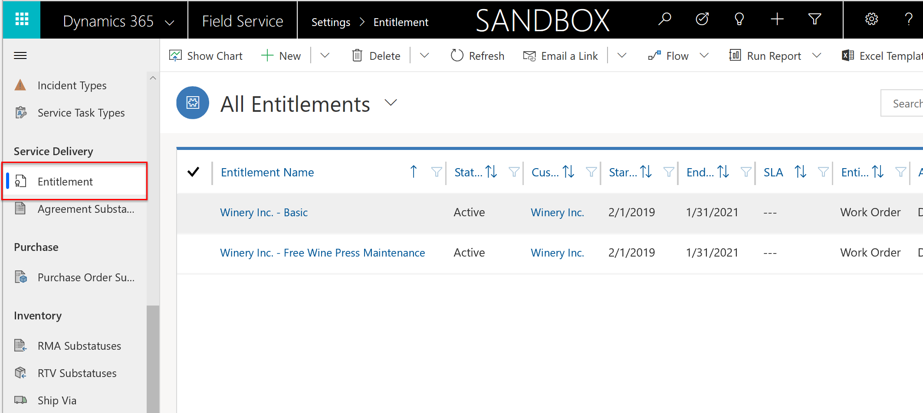This screenshot has height=413, width=923.
Task: Click the Delete button
Action: coord(376,55)
